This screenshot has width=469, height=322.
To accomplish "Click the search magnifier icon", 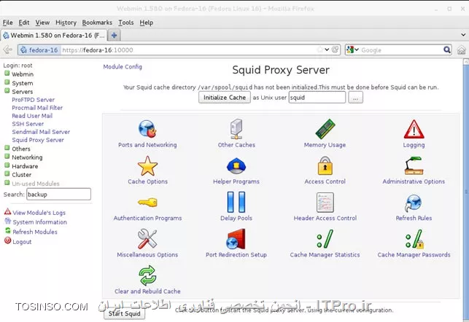I will click(x=447, y=50).
